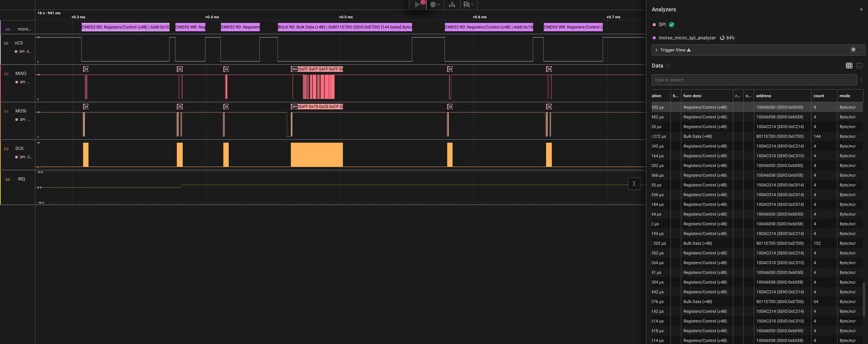868x344 pixels.
Task: Select the table row starting 28 µs
Action: (x=757, y=127)
